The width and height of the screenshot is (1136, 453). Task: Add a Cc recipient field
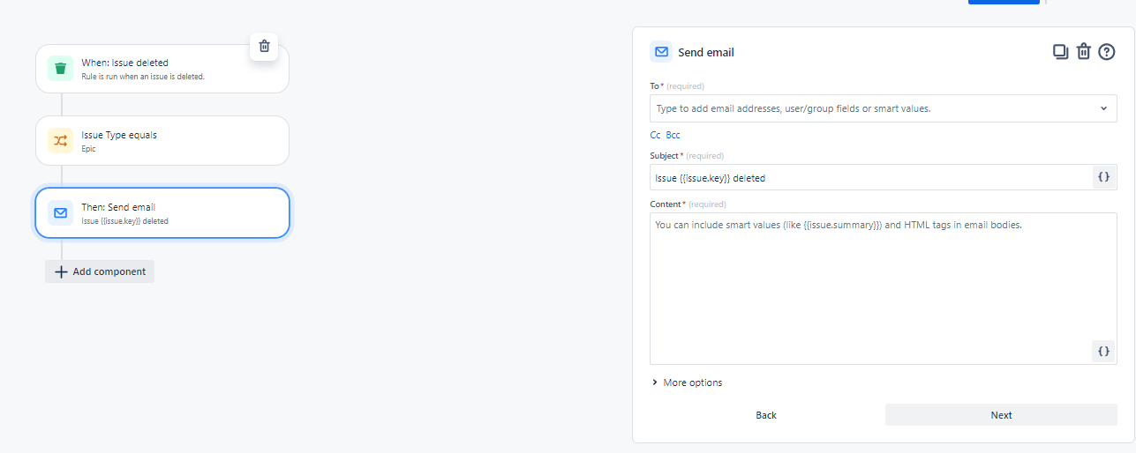click(655, 135)
